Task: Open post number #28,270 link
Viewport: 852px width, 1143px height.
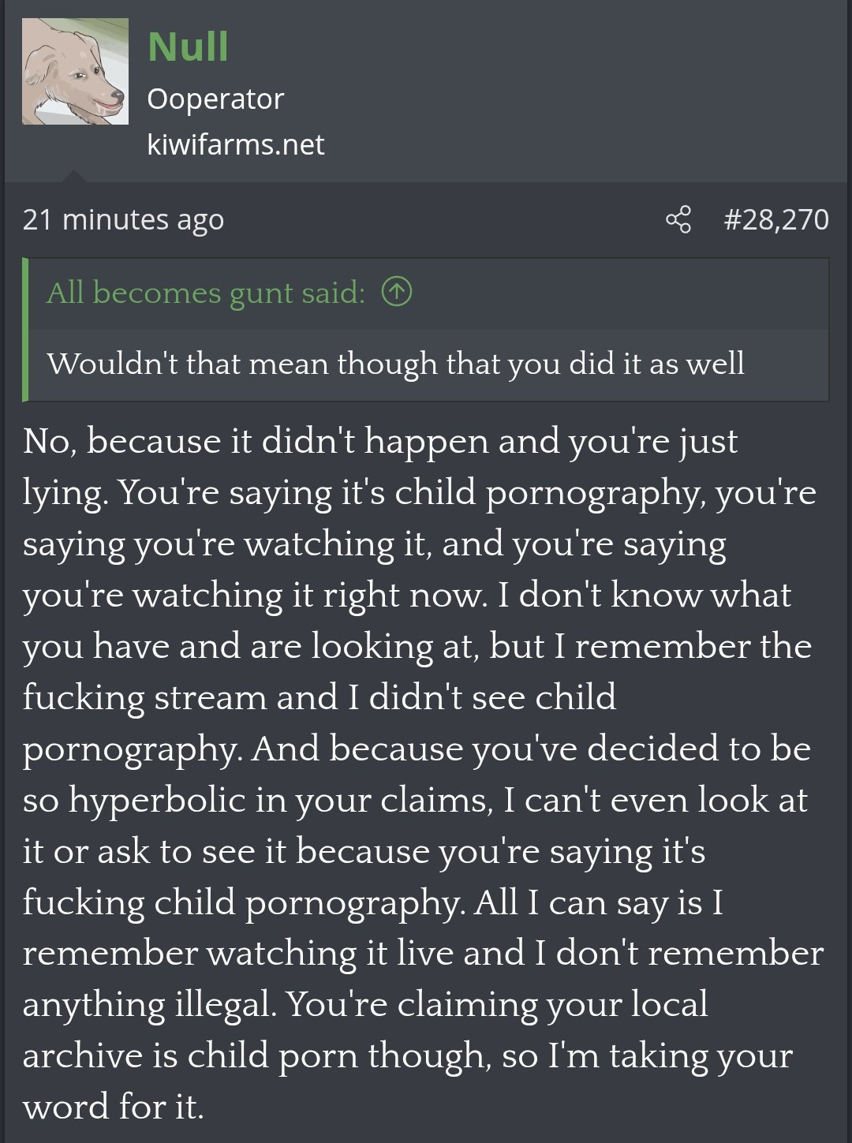Action: [x=776, y=219]
